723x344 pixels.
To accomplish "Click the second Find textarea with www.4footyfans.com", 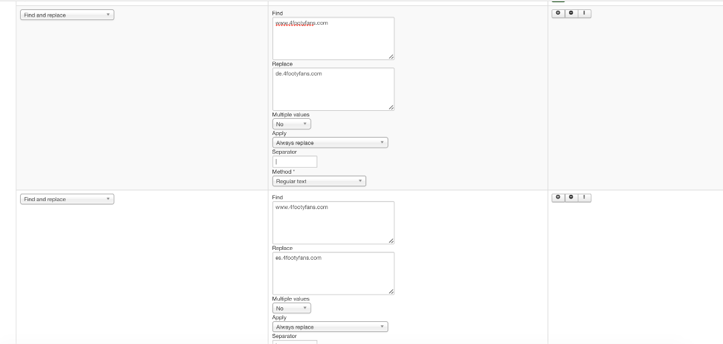I will pos(333,223).
